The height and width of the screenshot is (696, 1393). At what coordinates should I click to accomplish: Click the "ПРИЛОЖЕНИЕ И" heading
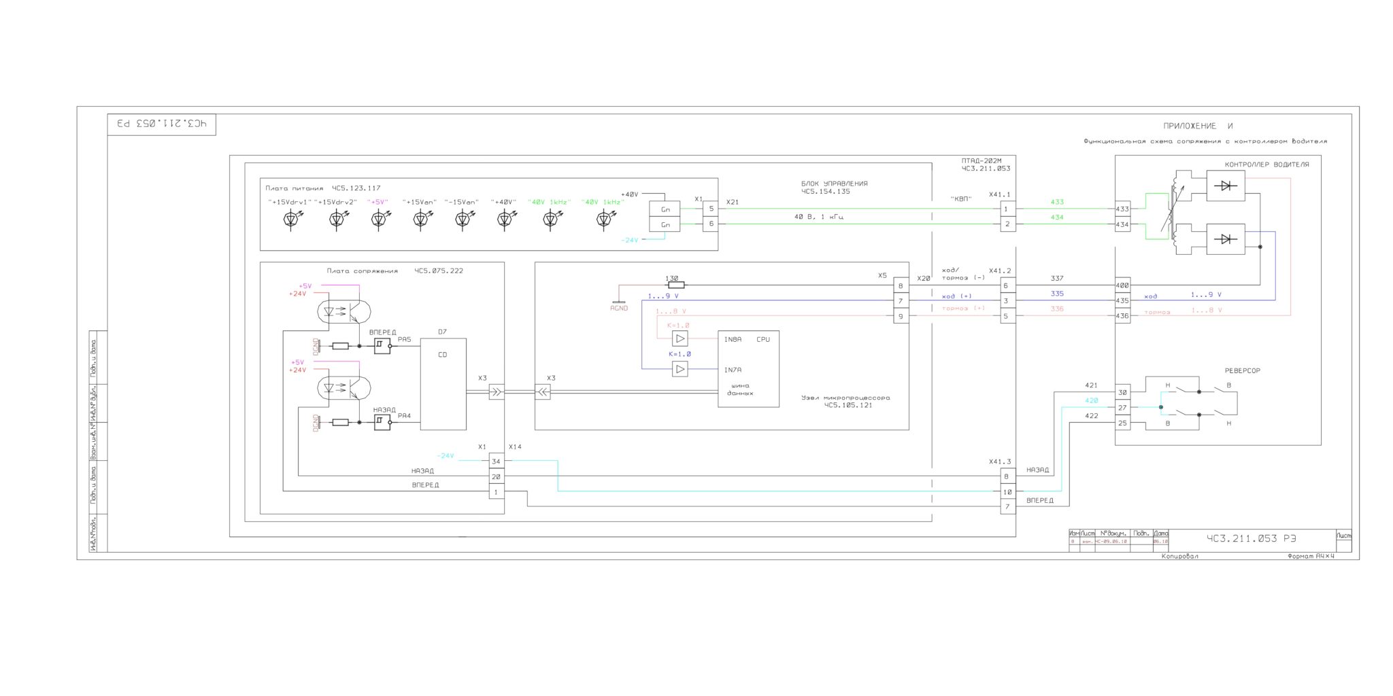(1198, 126)
